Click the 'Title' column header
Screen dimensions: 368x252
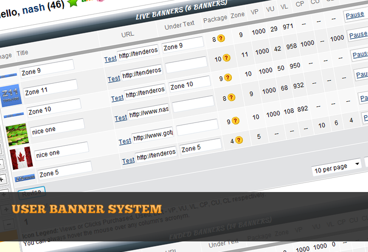[22, 53]
